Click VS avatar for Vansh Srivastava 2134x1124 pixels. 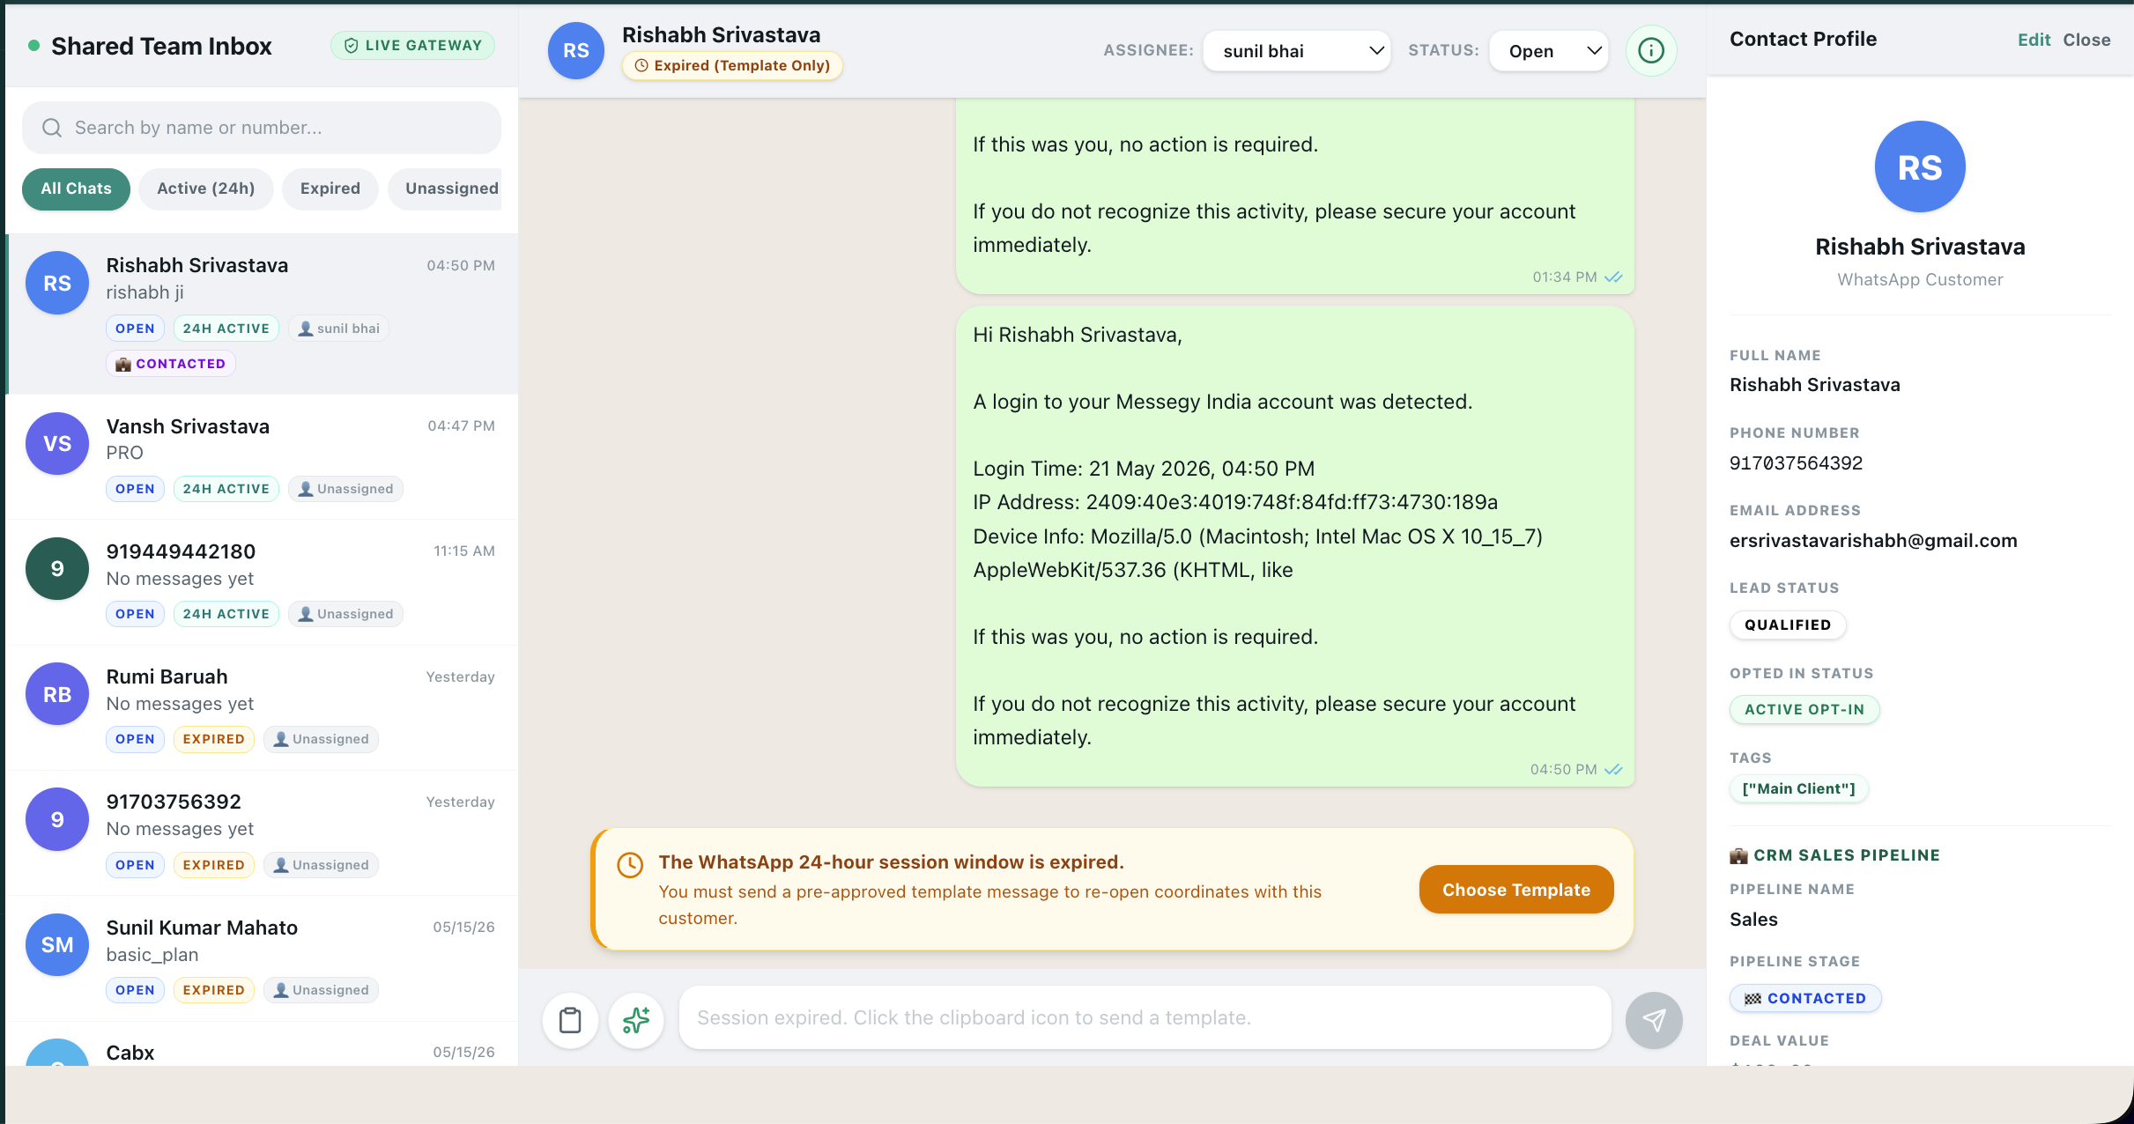click(57, 443)
